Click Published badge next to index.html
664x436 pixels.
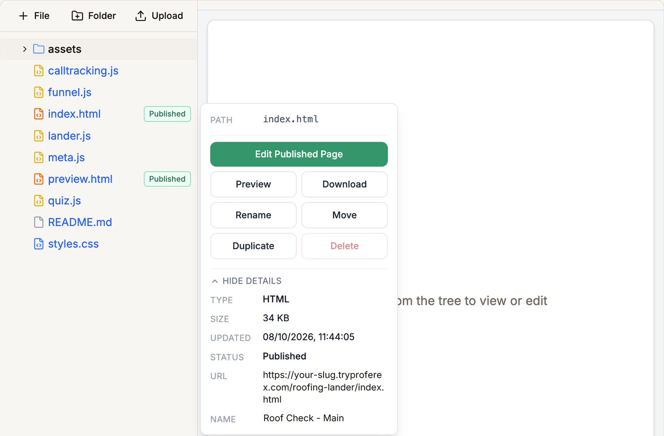pyautogui.click(x=167, y=114)
